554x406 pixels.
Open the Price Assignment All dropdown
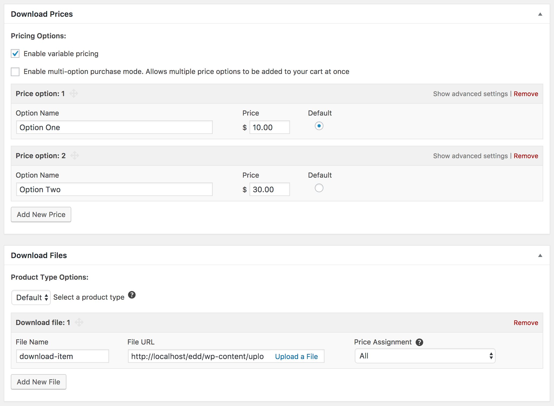click(x=425, y=356)
